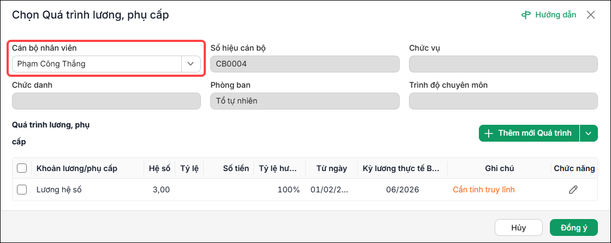Click the Phòng ban field Tổ tự nhiên
Viewport: 611px width, 243px height.
click(305, 101)
